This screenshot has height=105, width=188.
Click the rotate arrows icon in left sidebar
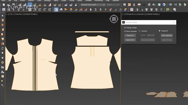pos(2,48)
